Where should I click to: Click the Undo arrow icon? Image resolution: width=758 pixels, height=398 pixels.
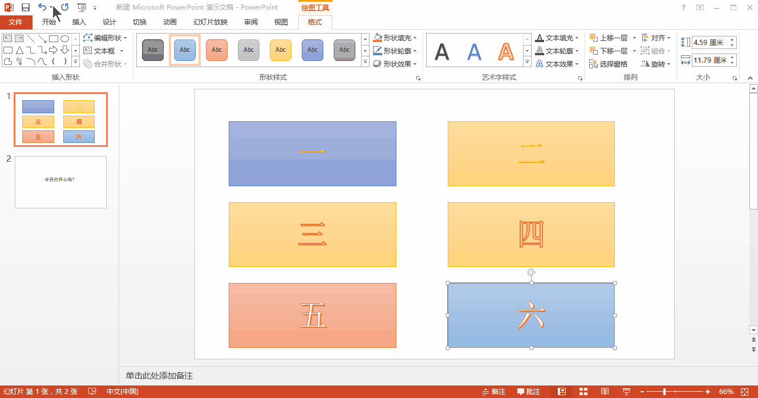pos(42,7)
